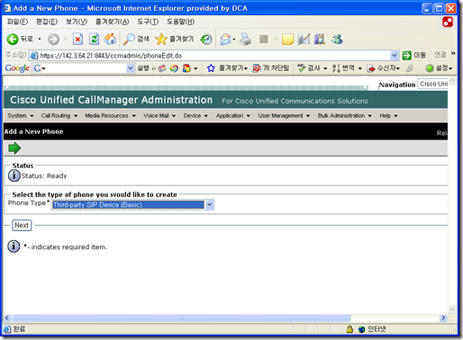Click the History clock icon

(206, 40)
